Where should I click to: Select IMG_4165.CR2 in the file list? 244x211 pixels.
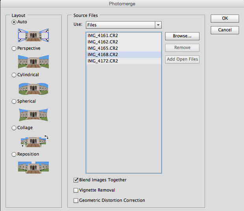click(x=103, y=48)
